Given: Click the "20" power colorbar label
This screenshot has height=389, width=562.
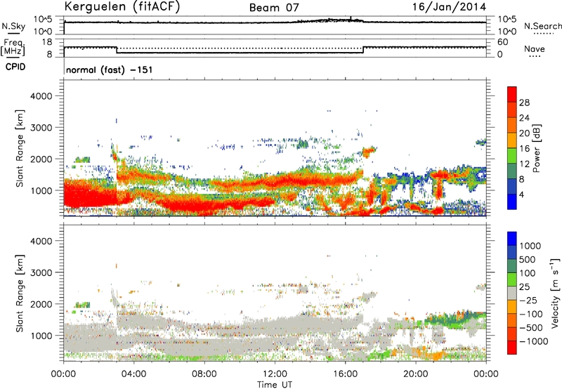Looking at the screenshot, I should point(524,133).
